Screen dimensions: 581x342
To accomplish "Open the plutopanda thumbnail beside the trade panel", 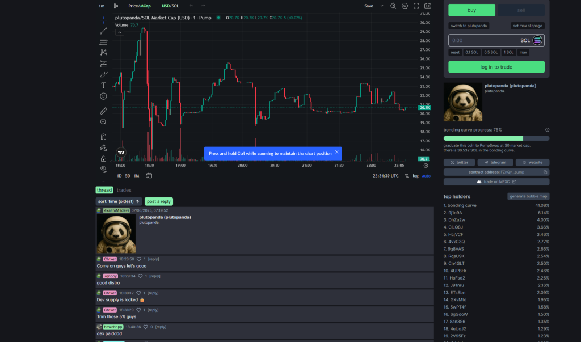I will [x=463, y=102].
